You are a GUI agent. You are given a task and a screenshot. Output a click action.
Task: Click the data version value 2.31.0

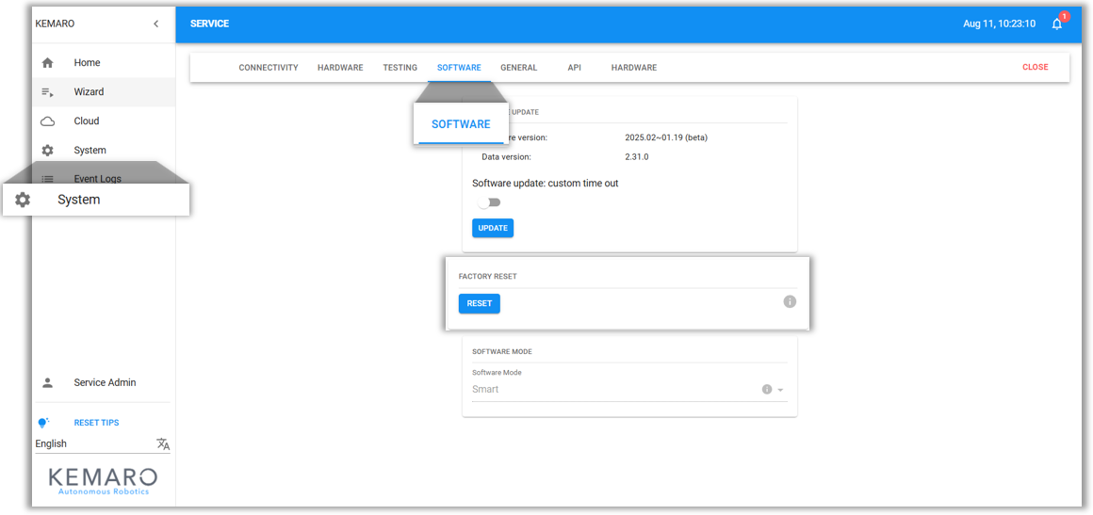637,157
